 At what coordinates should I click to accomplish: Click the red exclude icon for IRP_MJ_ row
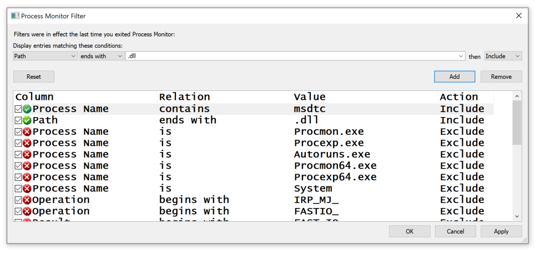tap(27, 200)
